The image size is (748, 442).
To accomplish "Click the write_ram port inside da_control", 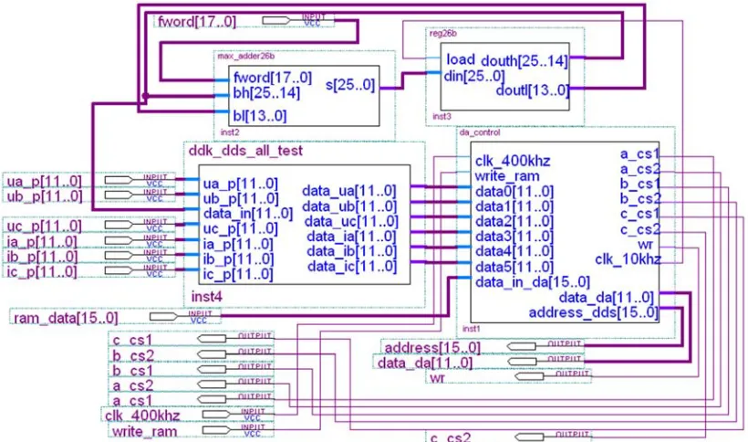I will tap(507, 176).
